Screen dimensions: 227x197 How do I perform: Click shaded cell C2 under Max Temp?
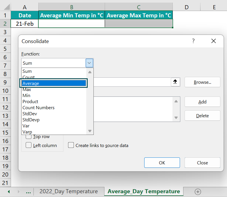(x=139, y=24)
